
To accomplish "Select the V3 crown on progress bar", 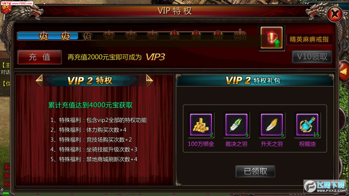I will [87, 36].
